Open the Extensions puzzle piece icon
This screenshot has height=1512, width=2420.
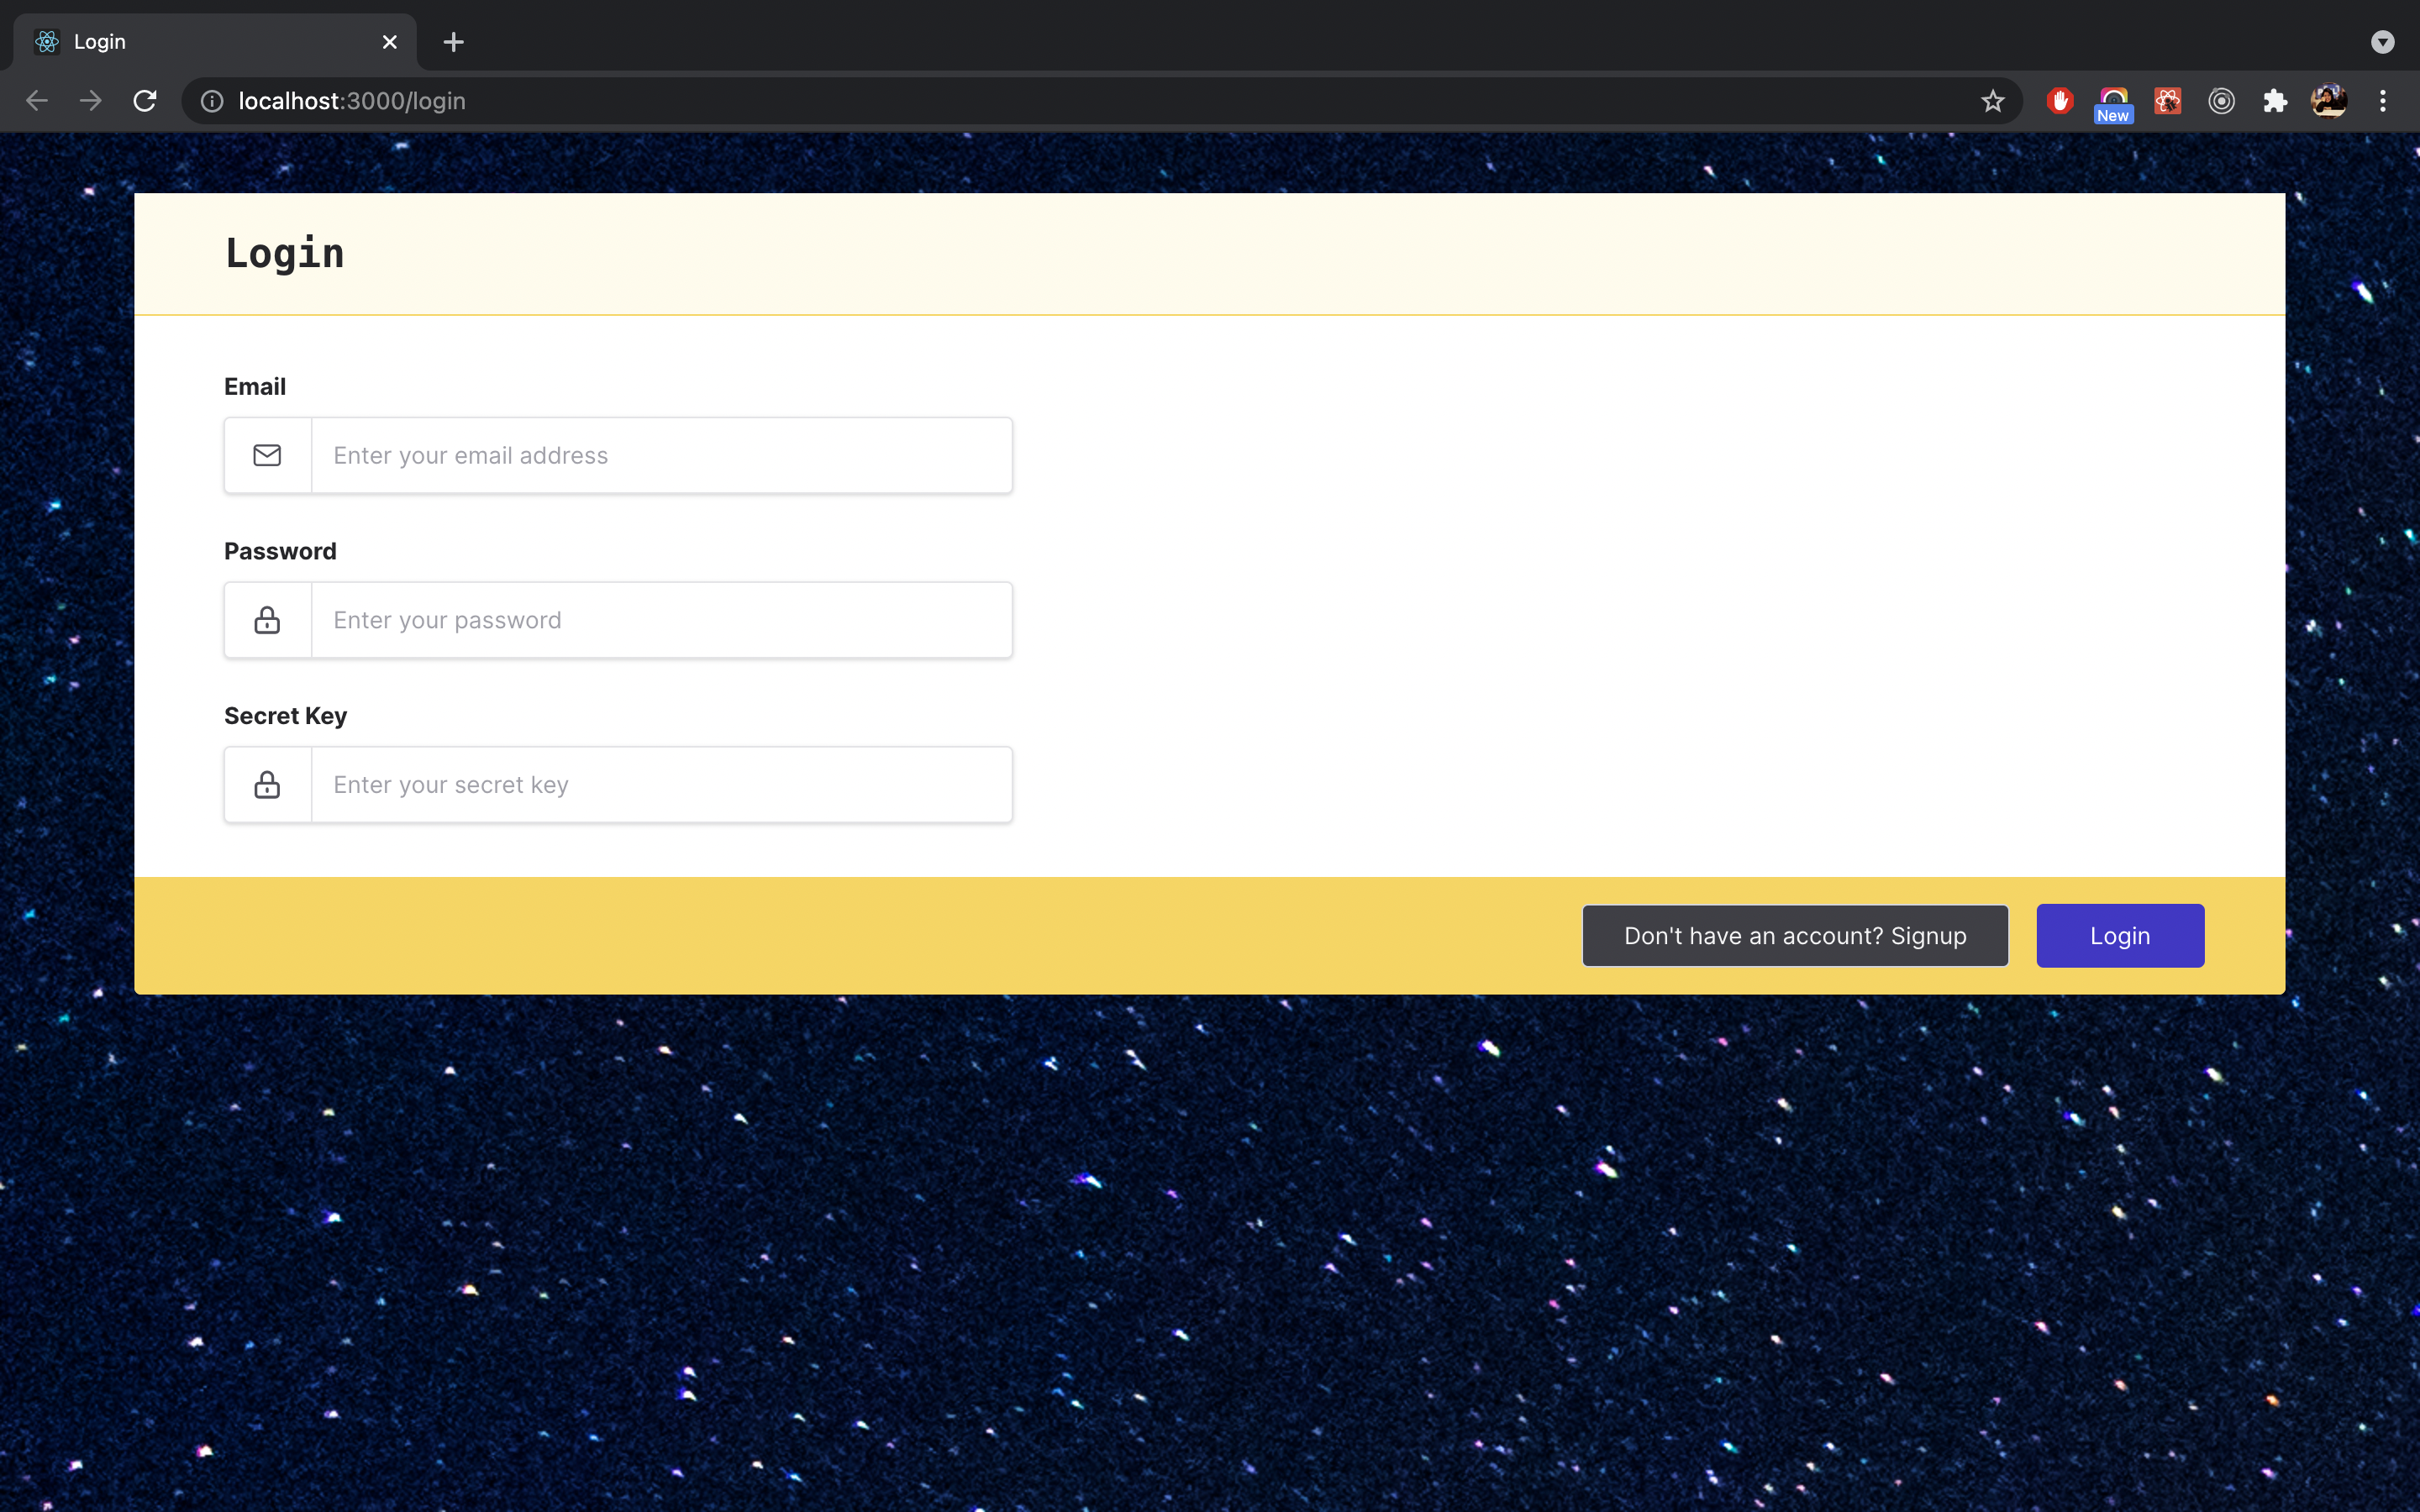tap(2275, 101)
